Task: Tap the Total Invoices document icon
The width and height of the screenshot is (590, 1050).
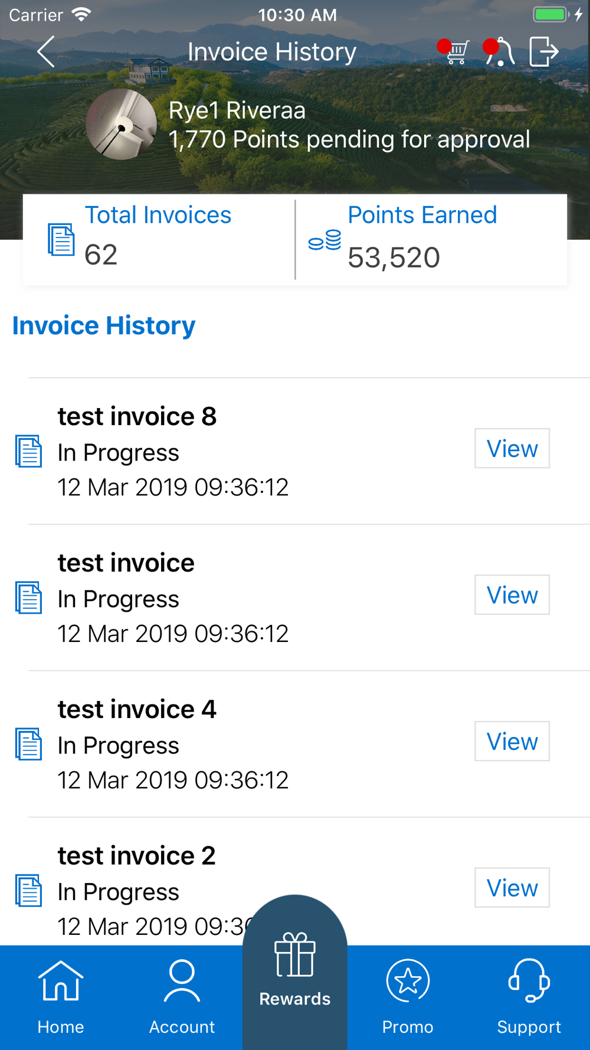Action: (61, 240)
